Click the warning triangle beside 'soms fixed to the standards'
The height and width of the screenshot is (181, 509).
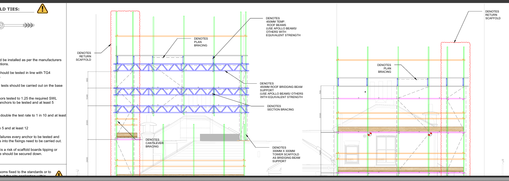point(58,174)
